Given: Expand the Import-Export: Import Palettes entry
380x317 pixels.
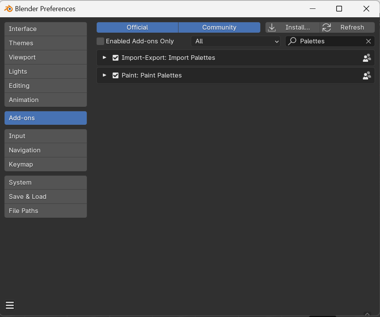Looking at the screenshot, I should pos(104,58).
